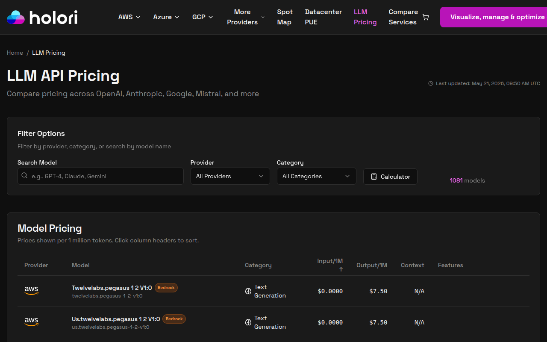
Task: Click the calculator icon
Action: 374,177
